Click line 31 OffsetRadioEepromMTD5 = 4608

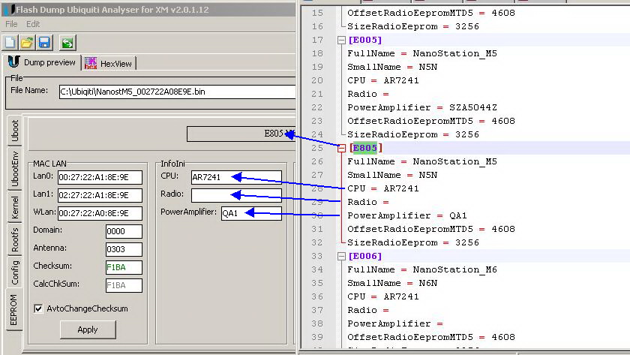(x=431, y=229)
